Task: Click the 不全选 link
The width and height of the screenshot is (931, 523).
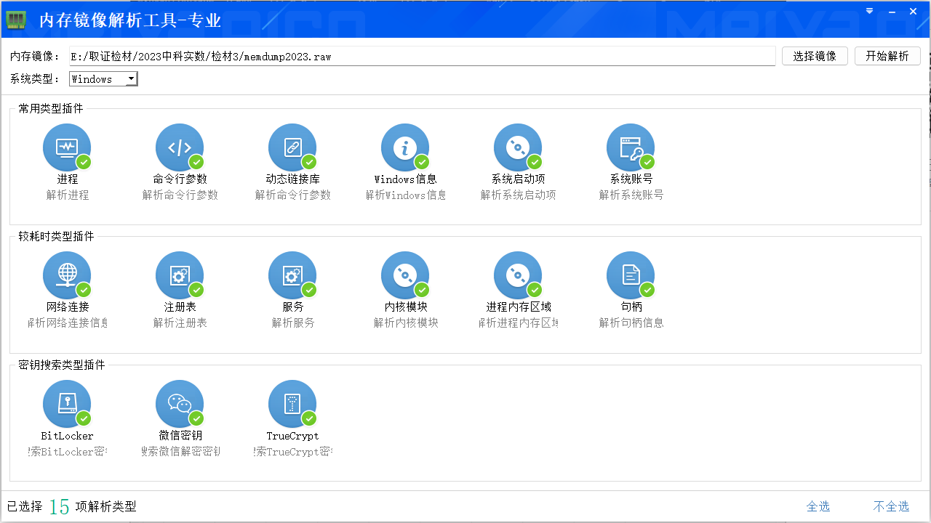Action: [891, 506]
